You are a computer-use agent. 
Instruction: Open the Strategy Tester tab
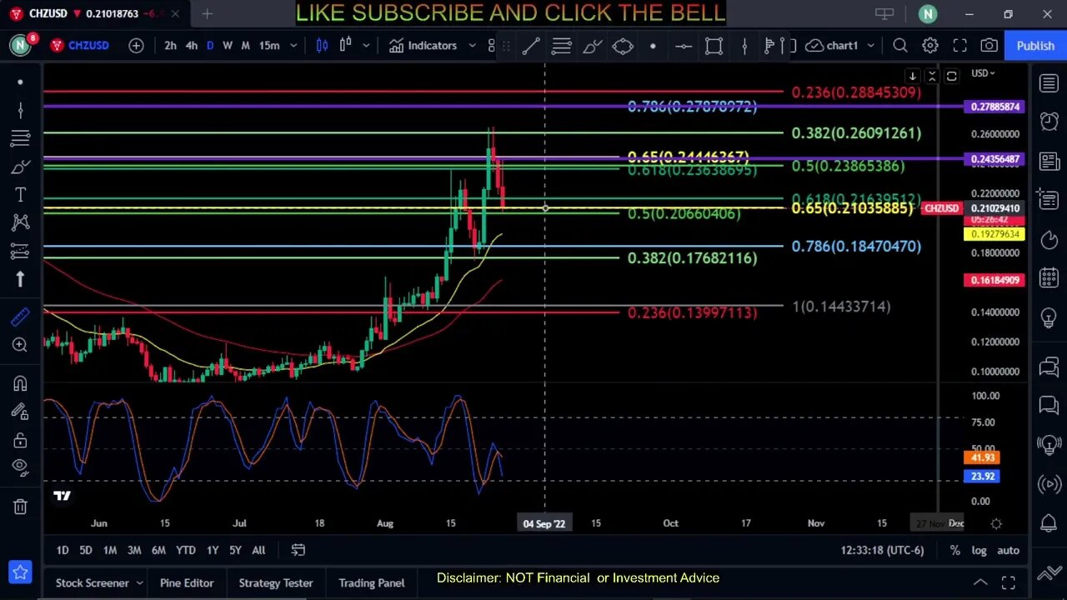coord(275,583)
